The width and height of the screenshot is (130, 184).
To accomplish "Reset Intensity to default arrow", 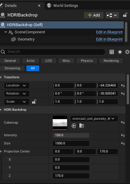I will tap(123, 135).
